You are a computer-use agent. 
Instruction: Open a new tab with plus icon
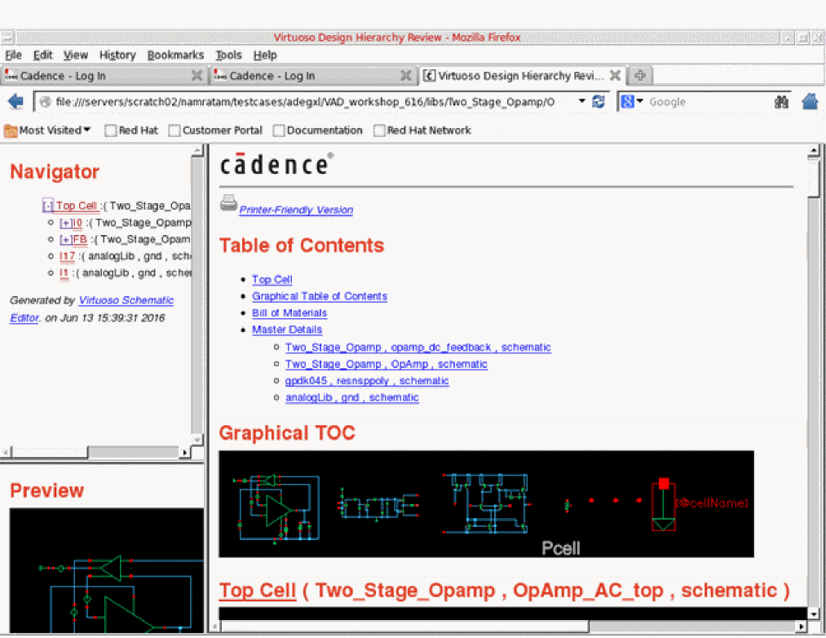(640, 76)
